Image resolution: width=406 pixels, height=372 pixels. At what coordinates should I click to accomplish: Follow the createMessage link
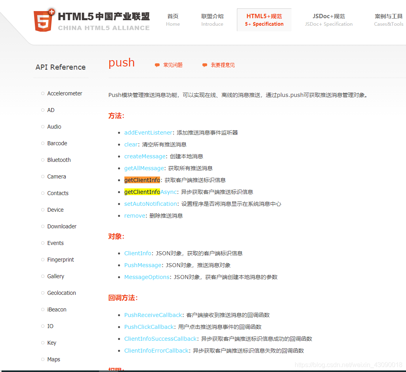click(x=145, y=156)
